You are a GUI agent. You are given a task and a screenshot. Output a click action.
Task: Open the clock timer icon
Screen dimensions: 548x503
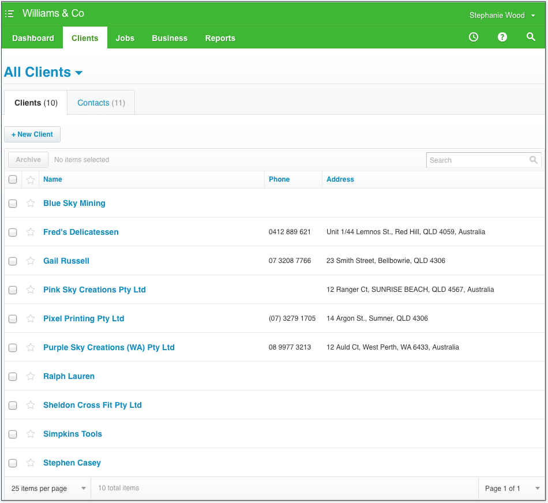(x=473, y=37)
